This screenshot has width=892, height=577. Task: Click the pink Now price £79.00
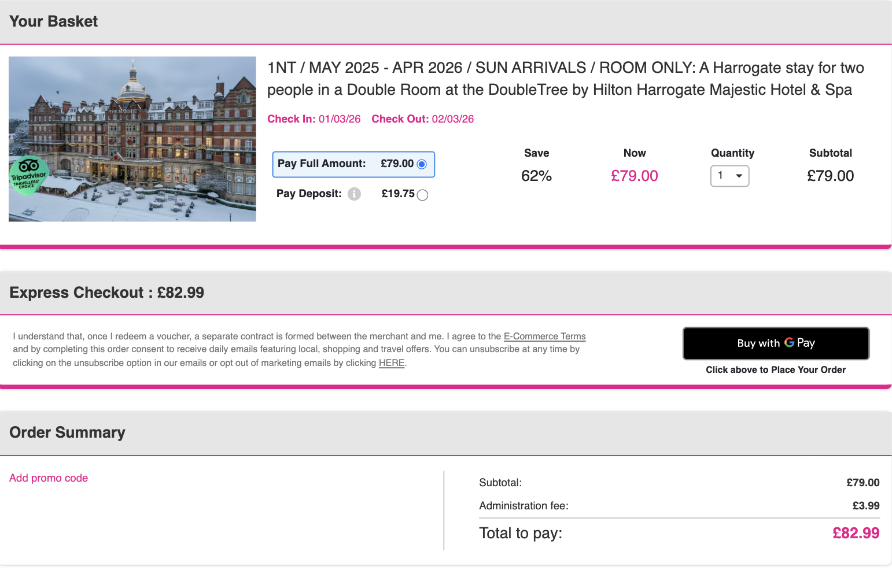[634, 176]
